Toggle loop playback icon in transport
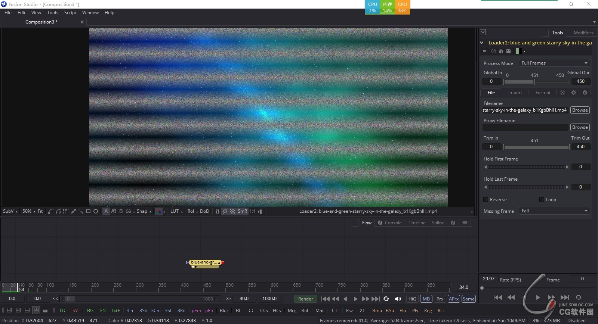Viewport: 598px width, 324px height. point(386,299)
